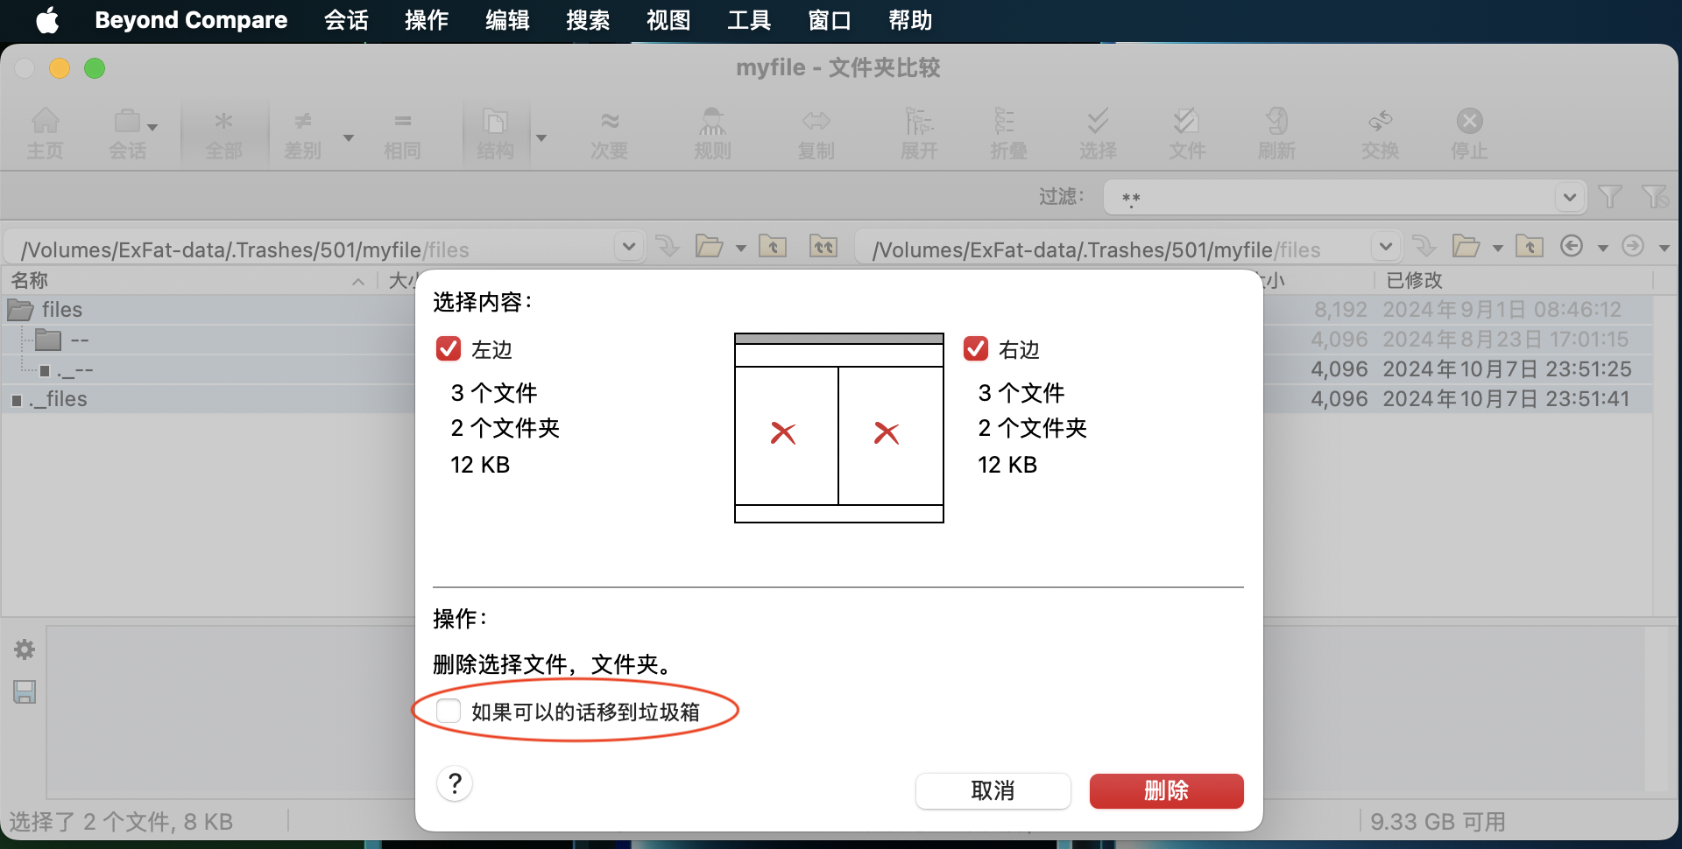Open the right path history dropdown
Image resolution: width=1682 pixels, height=849 pixels.
(1386, 247)
